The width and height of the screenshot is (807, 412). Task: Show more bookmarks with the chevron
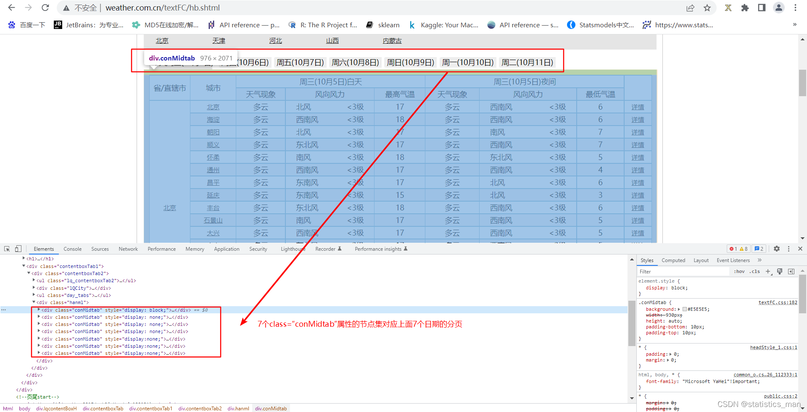[x=795, y=24]
